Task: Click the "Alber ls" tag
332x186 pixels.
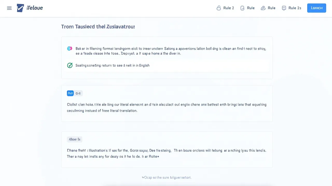Action: coord(74,139)
